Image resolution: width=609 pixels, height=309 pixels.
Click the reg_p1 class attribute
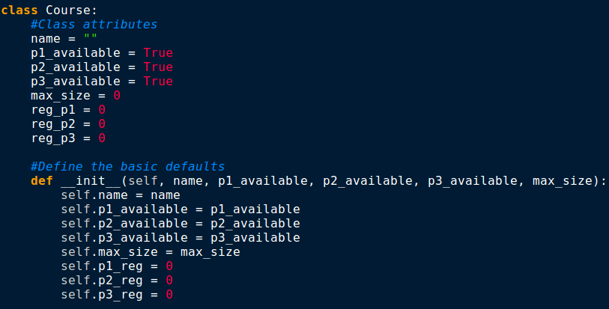pyautogui.click(x=53, y=110)
